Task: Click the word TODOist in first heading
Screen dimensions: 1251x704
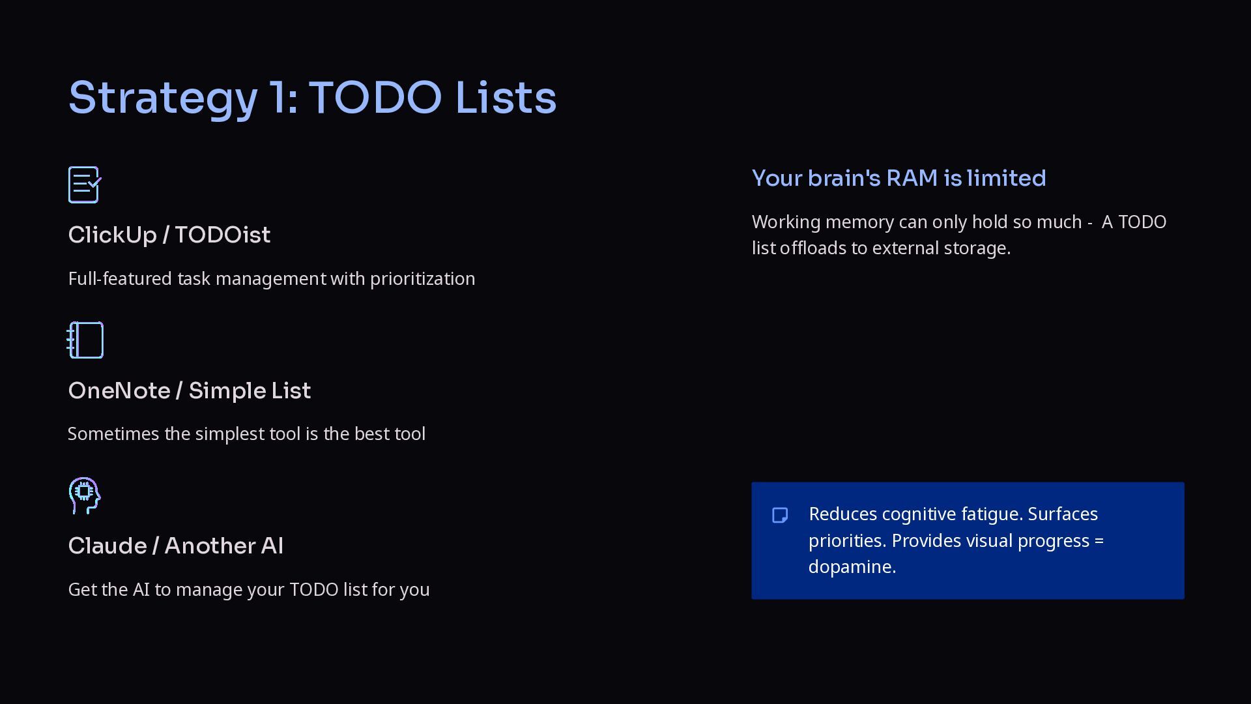Action: click(x=222, y=235)
